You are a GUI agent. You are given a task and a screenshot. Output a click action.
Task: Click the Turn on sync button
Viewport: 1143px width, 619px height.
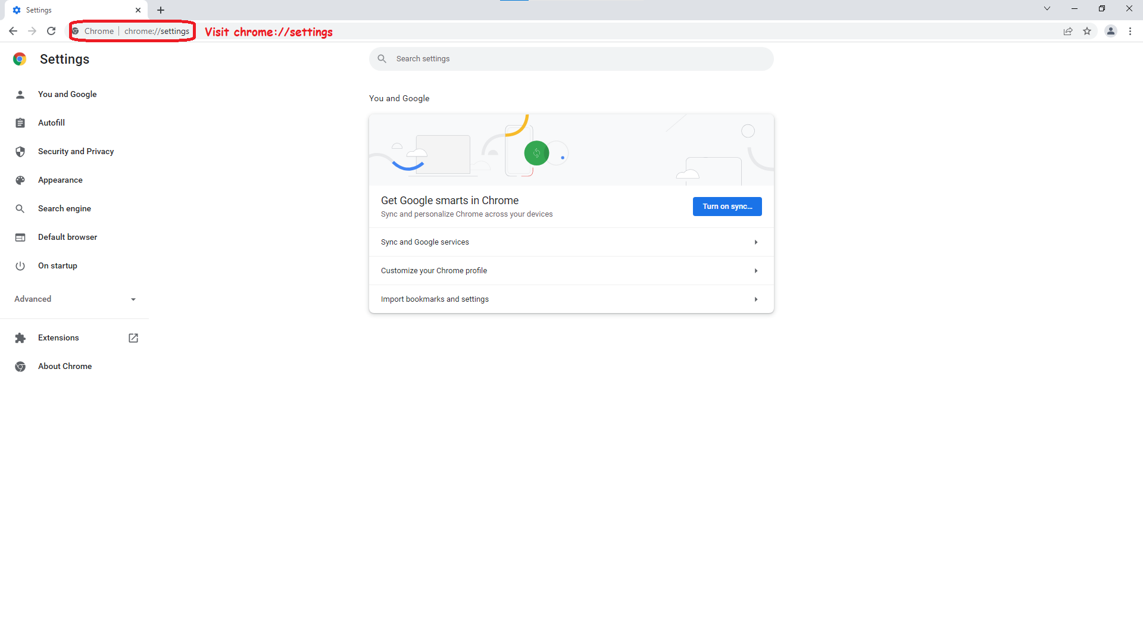click(727, 207)
